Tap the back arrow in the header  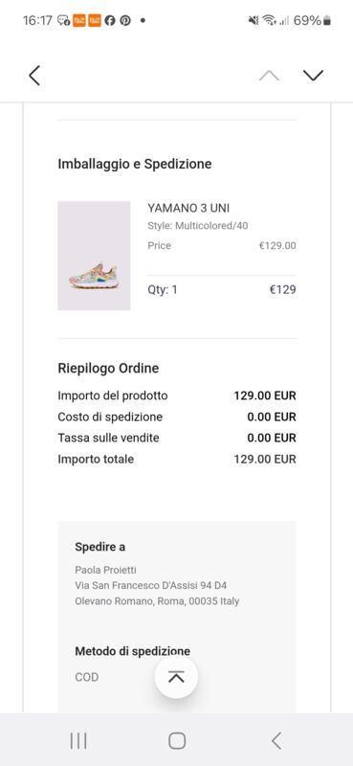[x=34, y=76]
